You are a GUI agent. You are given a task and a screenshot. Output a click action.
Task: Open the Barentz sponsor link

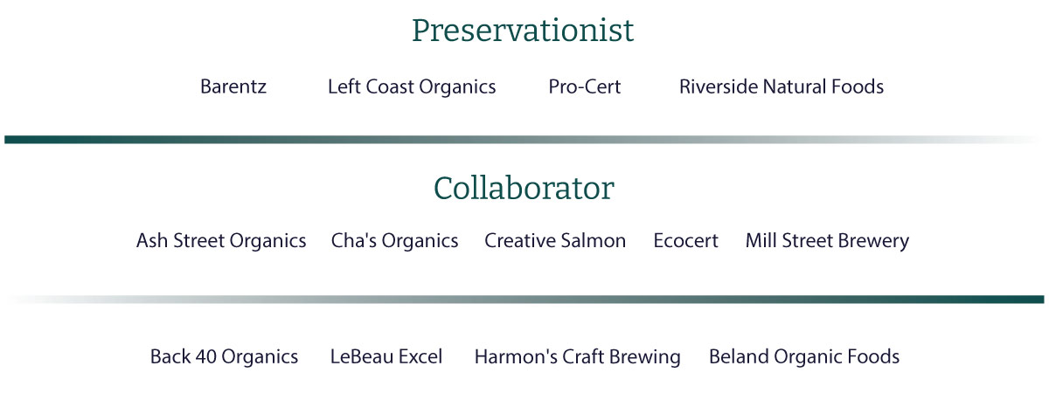coord(233,86)
